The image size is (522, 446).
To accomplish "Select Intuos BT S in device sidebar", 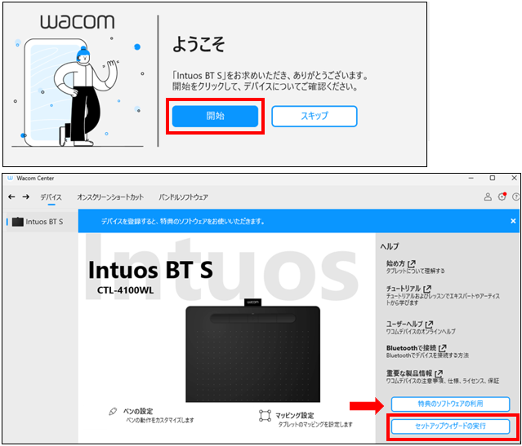I will tap(42, 222).
